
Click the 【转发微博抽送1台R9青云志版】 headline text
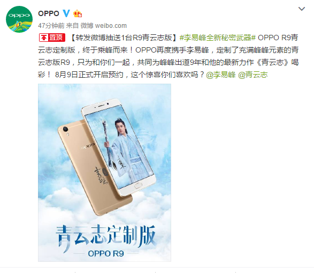pyautogui.click(x=124, y=38)
